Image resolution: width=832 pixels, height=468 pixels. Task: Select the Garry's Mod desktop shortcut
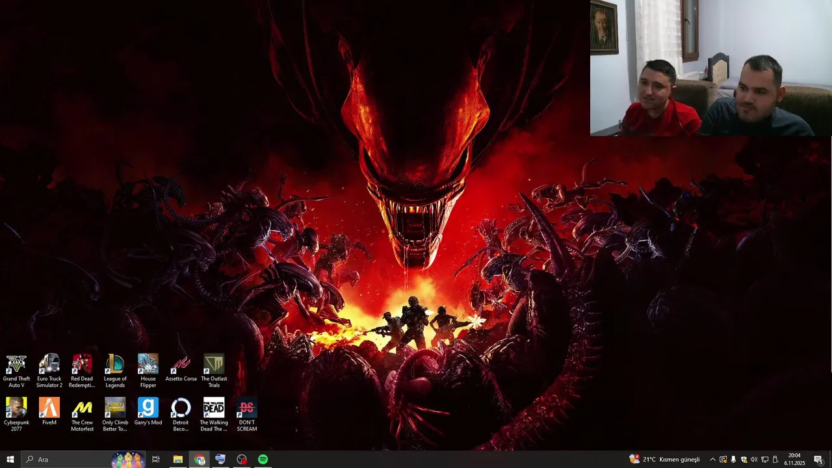(148, 412)
